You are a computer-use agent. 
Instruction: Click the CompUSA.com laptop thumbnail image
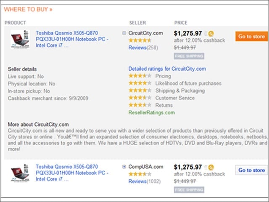click(x=20, y=173)
